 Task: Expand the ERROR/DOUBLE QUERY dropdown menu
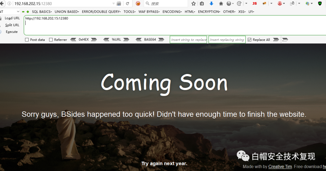point(101,12)
